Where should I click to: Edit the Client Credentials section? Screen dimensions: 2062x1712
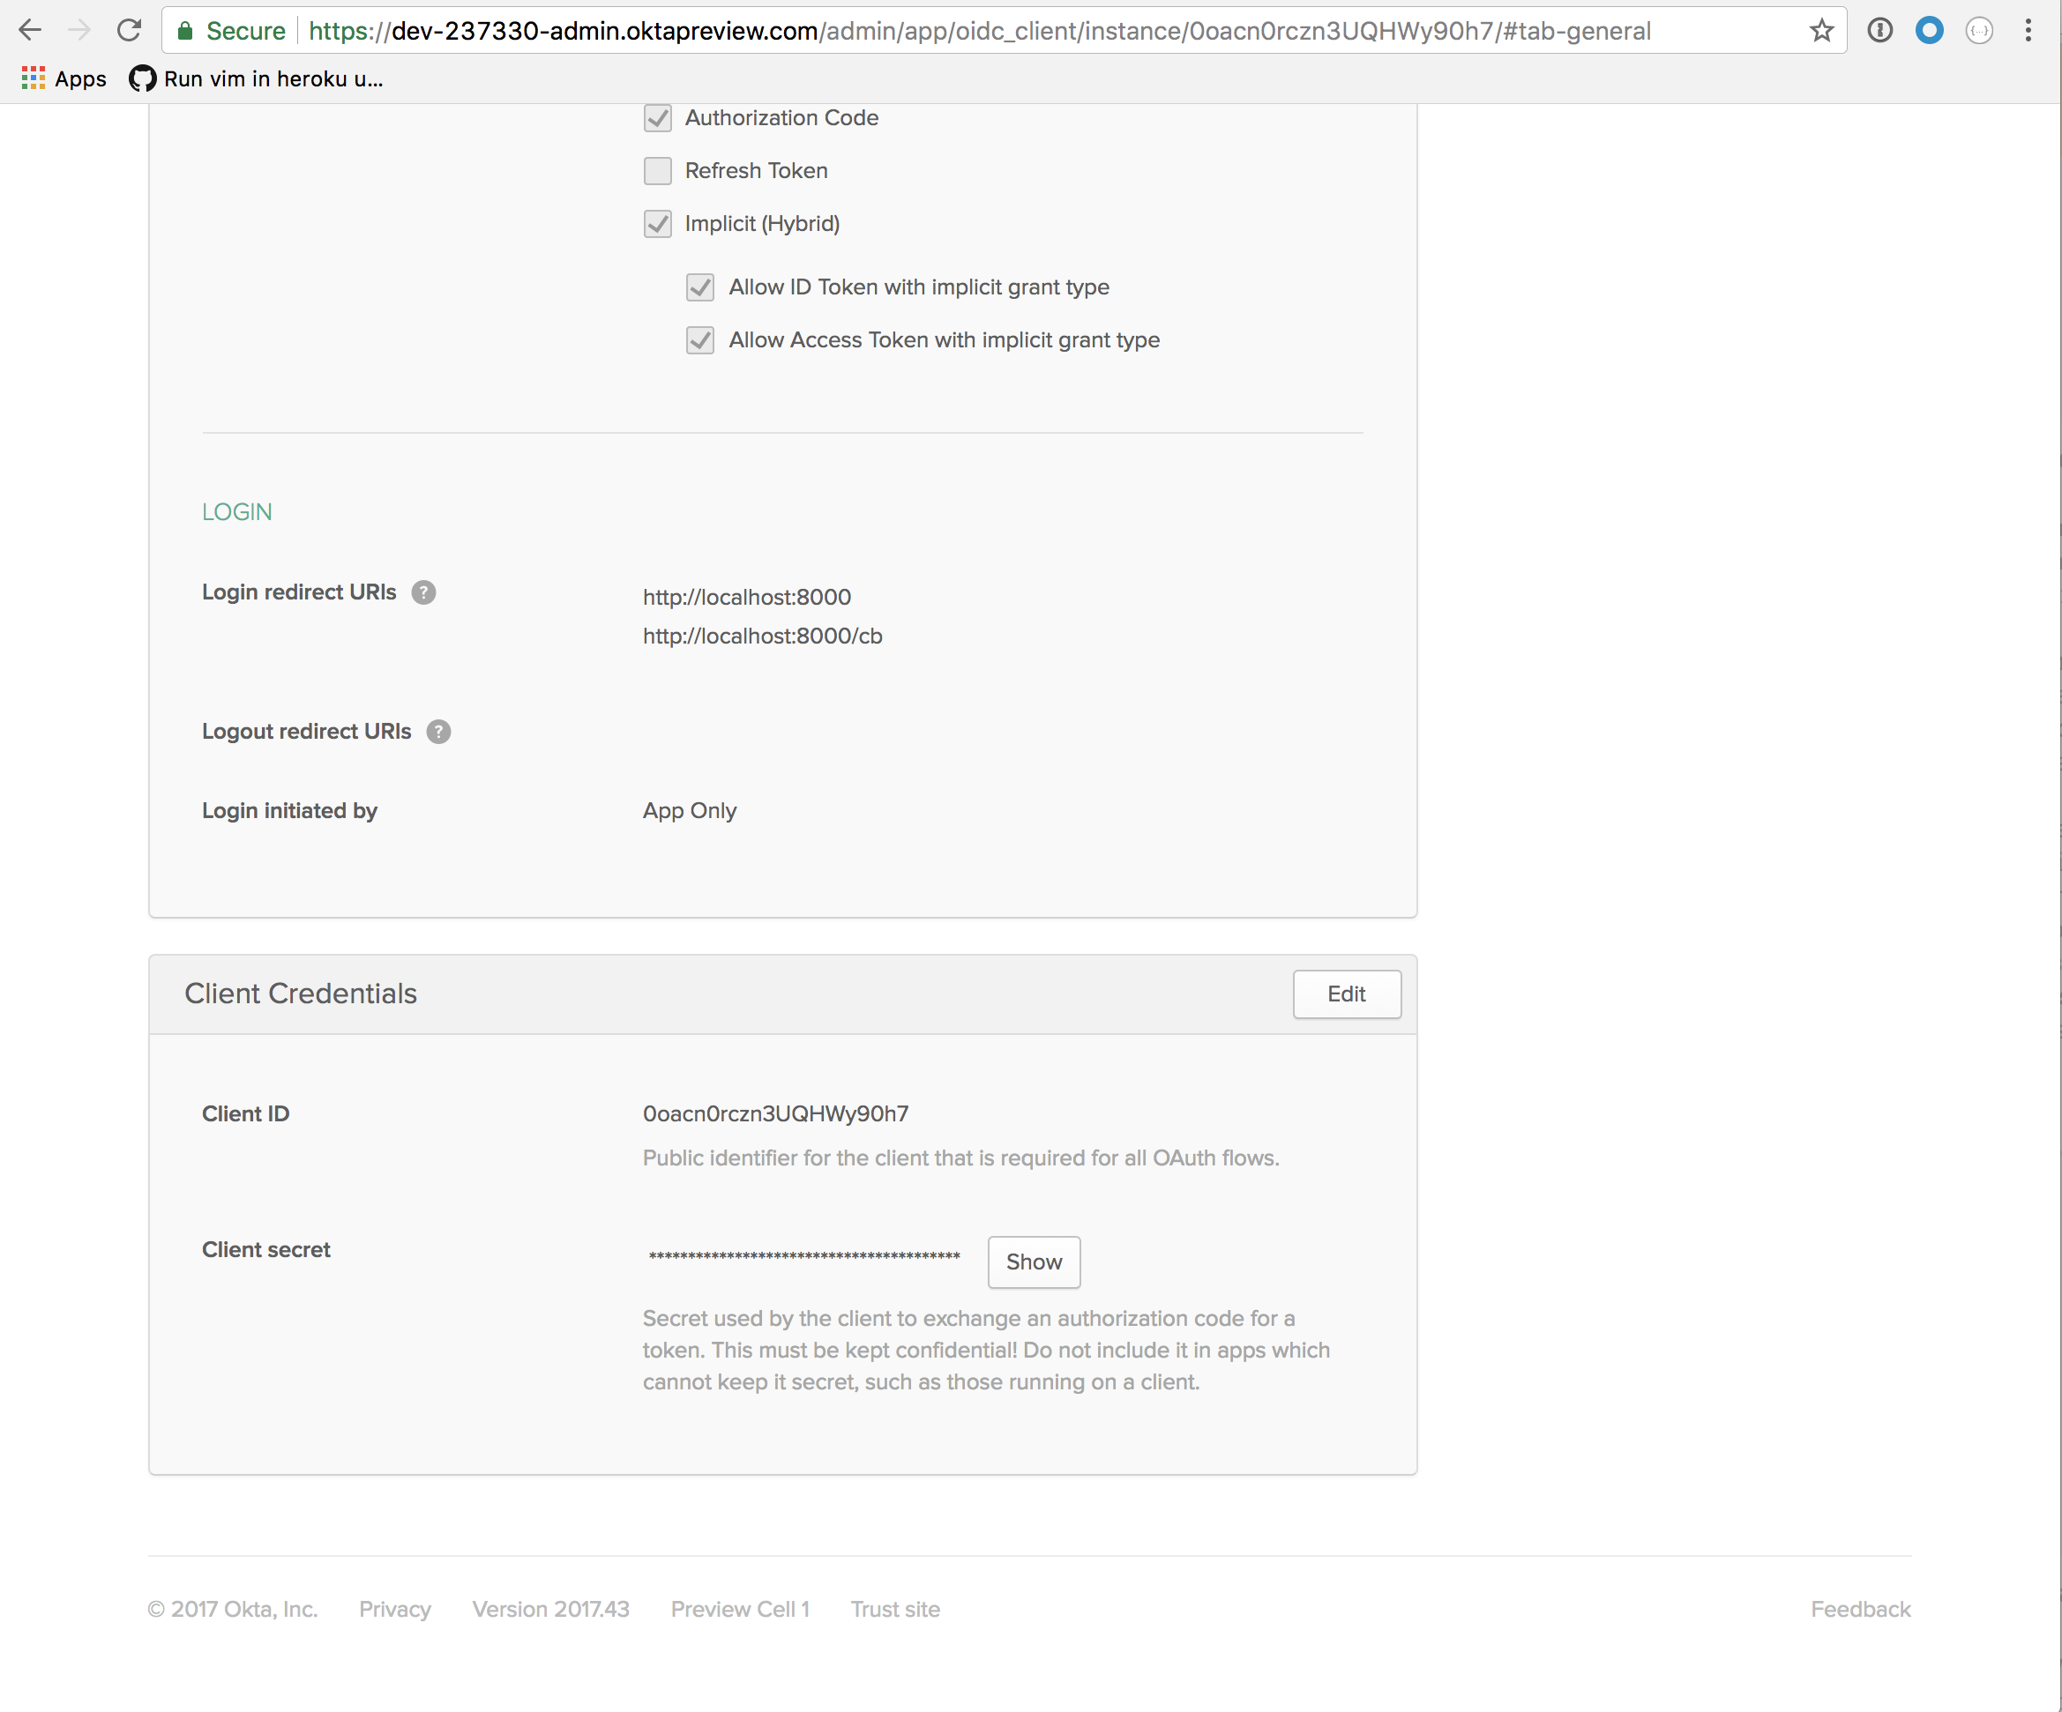coord(1346,994)
